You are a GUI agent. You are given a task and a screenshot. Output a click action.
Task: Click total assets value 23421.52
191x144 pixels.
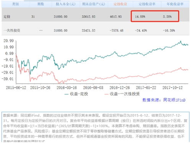tap(88, 30)
